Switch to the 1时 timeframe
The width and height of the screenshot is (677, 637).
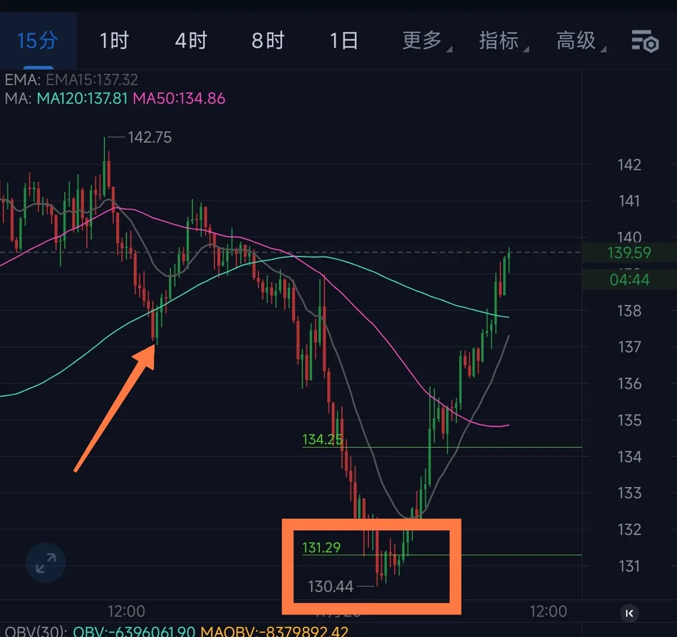[x=114, y=41]
